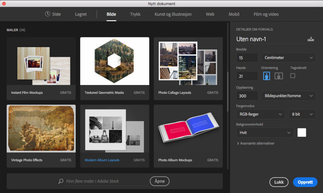Enable the Tegnebrett checkbox
This screenshot has height=193, width=323.
point(292,76)
